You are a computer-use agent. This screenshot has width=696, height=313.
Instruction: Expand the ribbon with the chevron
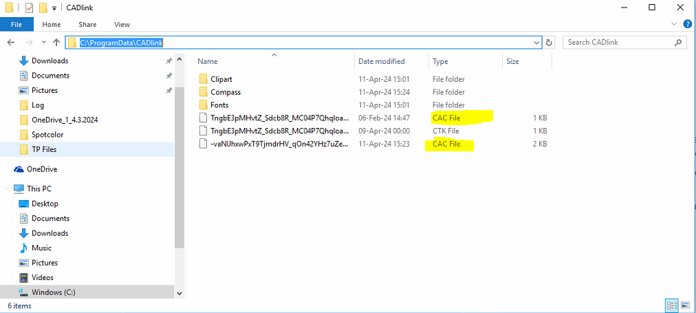point(675,25)
